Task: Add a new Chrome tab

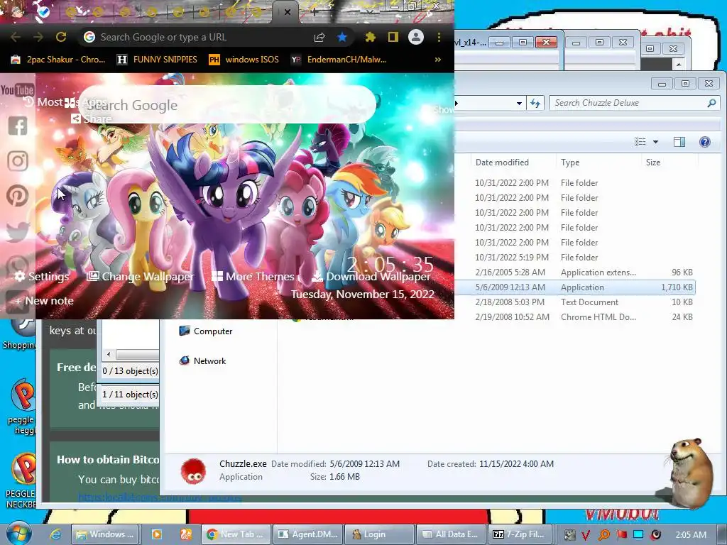Action: point(314,12)
